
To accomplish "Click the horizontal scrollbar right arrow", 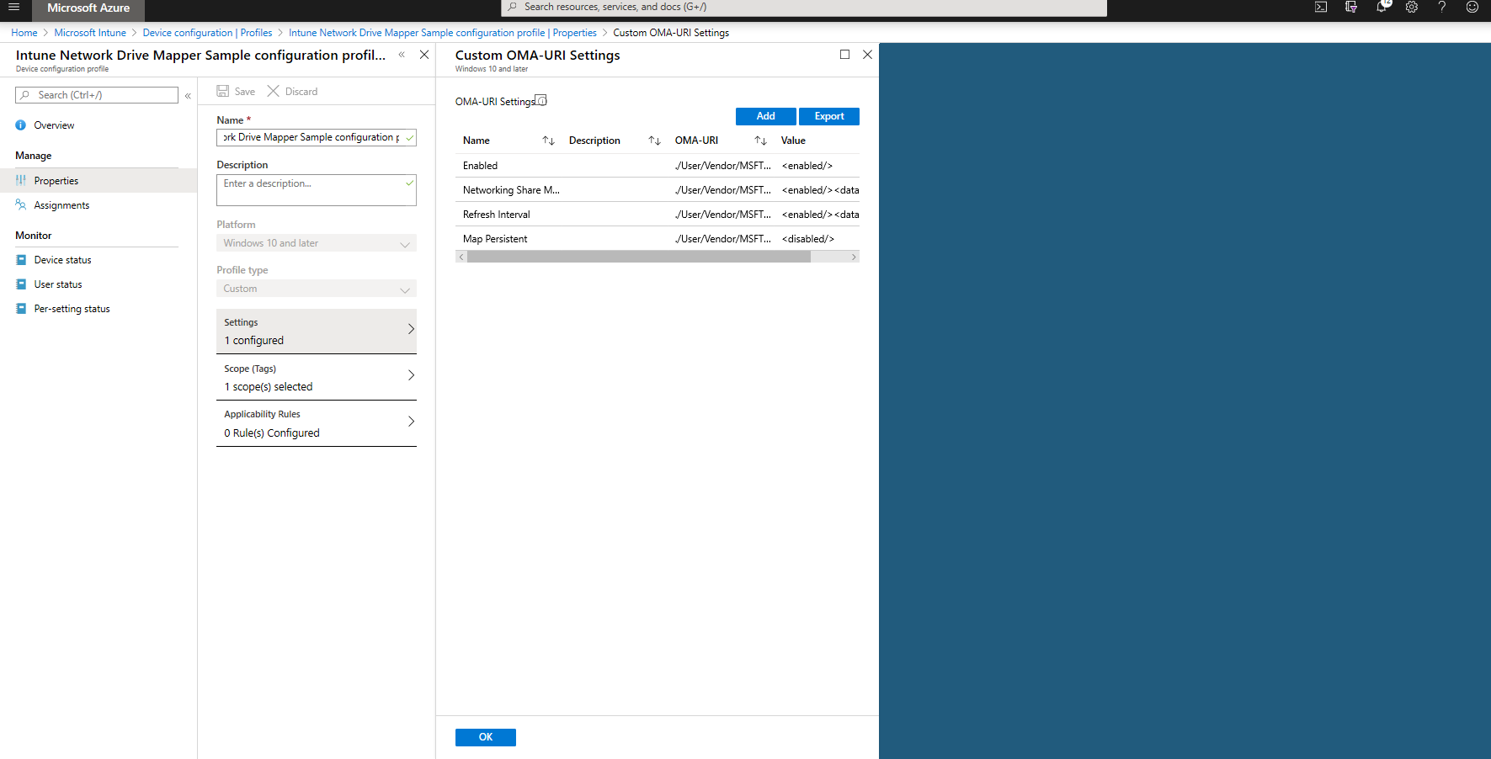I will (854, 257).
